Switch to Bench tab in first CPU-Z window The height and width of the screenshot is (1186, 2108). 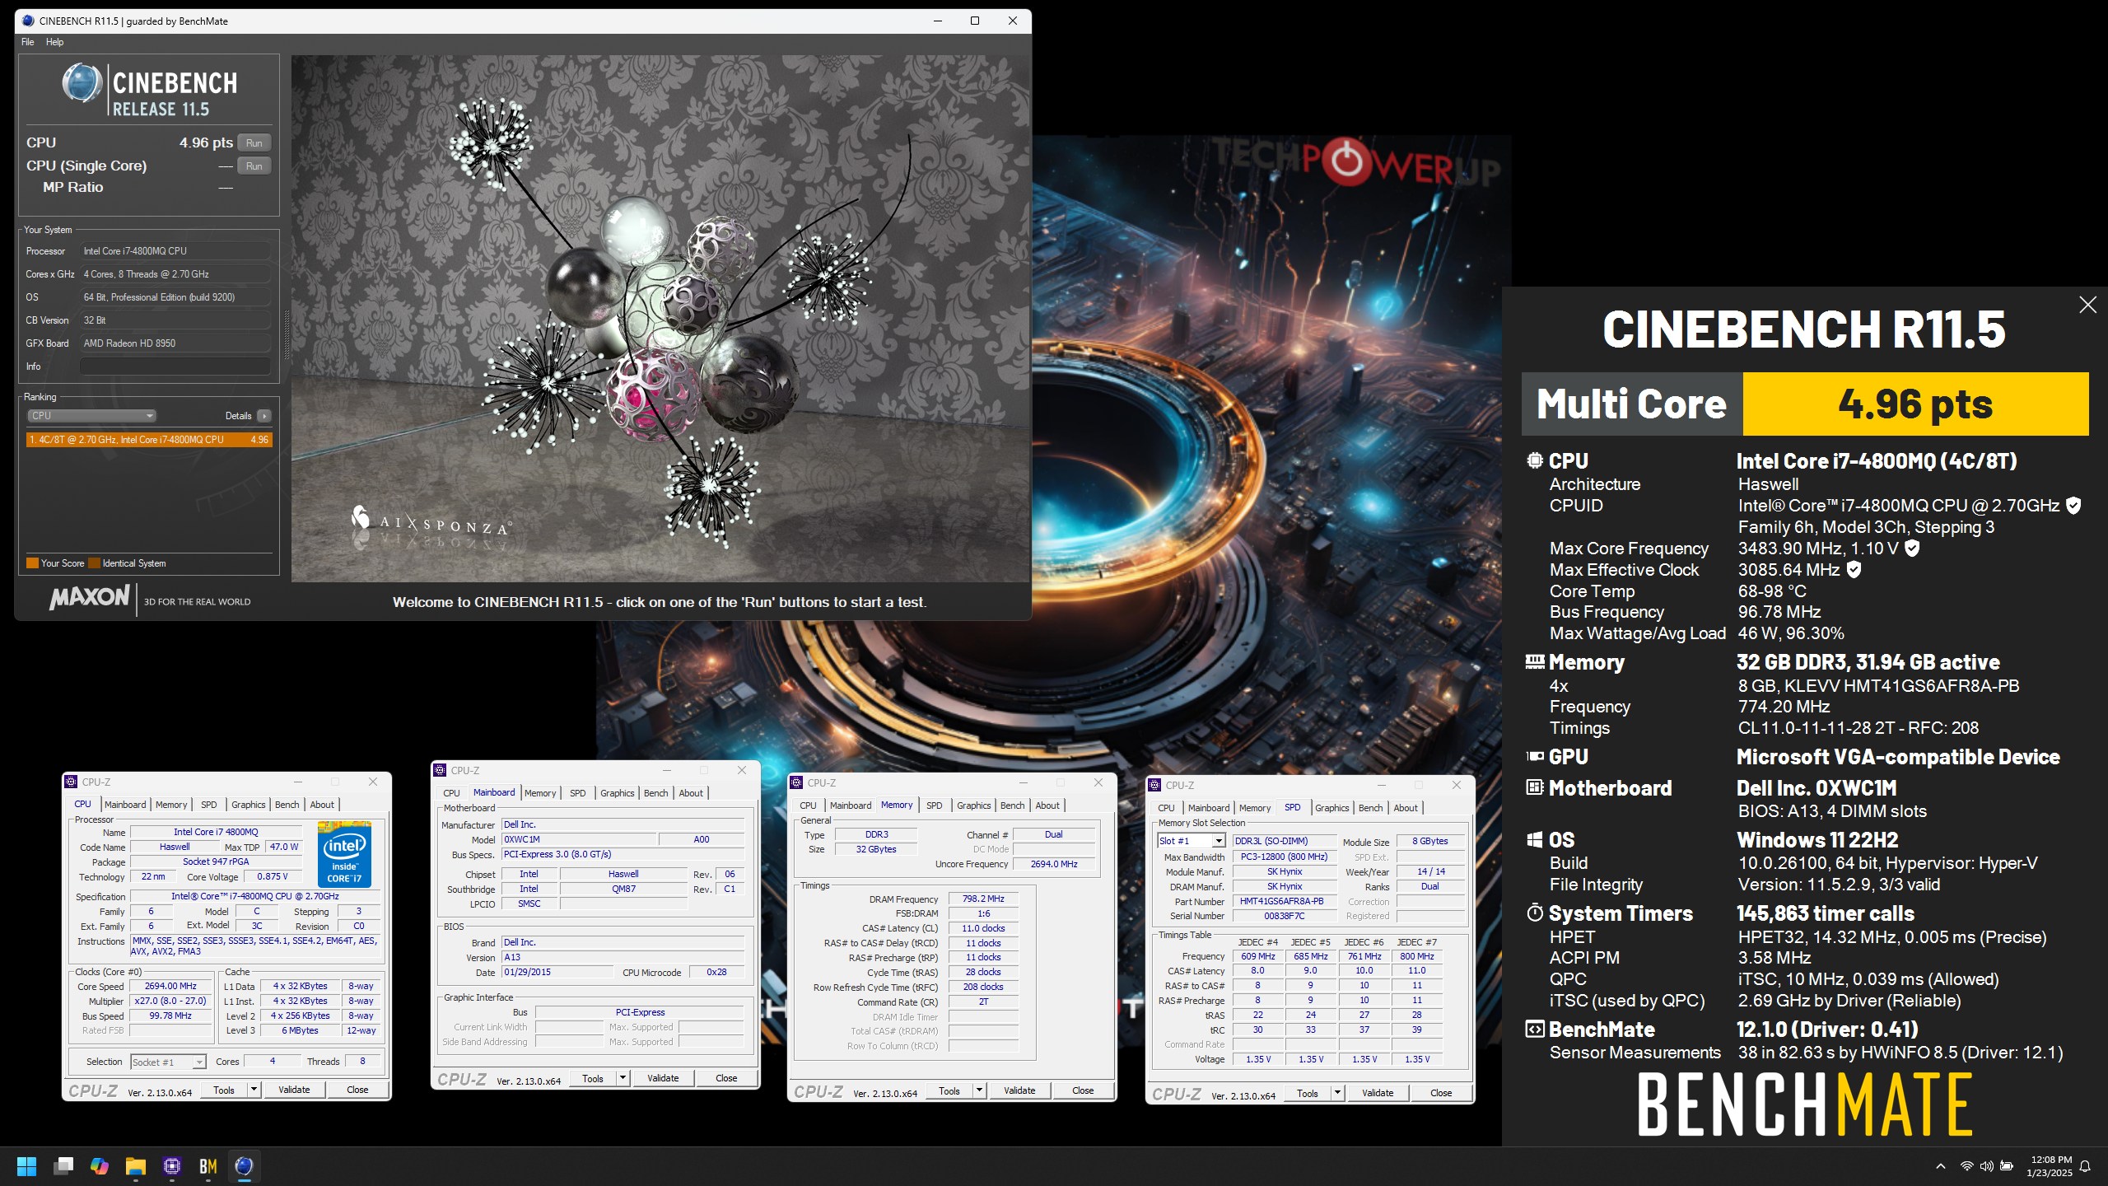point(287,805)
